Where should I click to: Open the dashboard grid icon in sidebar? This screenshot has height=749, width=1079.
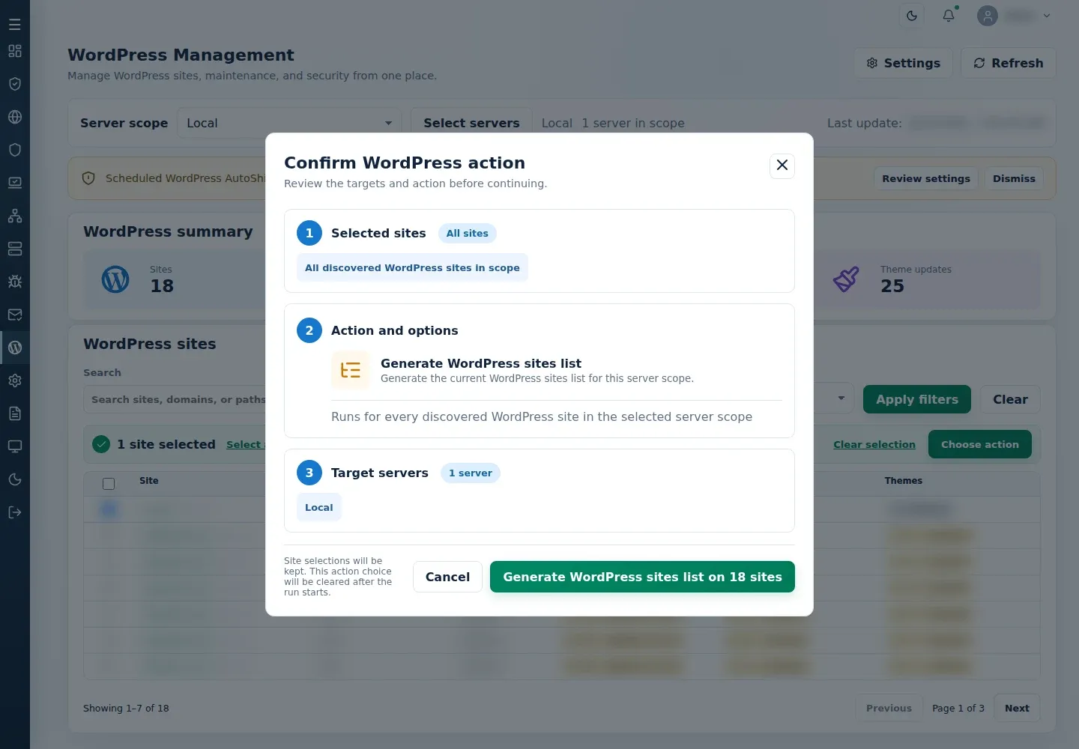[15, 51]
